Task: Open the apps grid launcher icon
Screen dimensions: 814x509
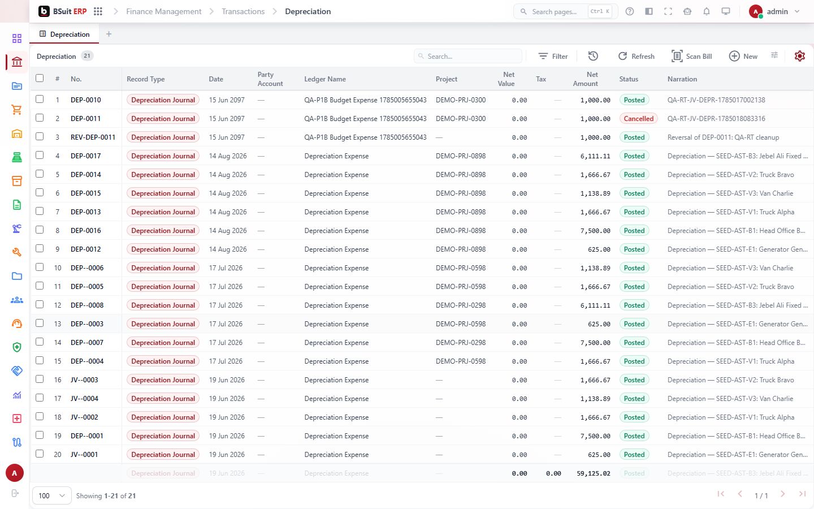Action: pyautogui.click(x=98, y=11)
